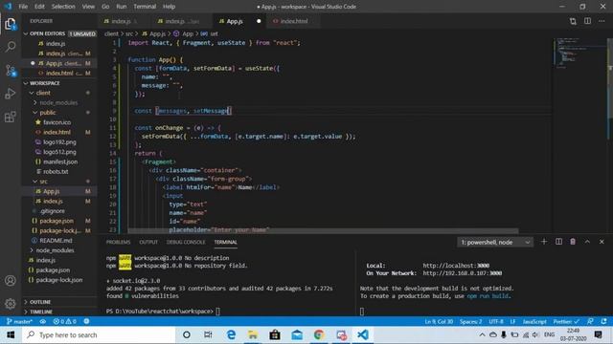Close the terminal panel
Image resolution: width=613 pixels, height=344 pixels.
pos(602,242)
